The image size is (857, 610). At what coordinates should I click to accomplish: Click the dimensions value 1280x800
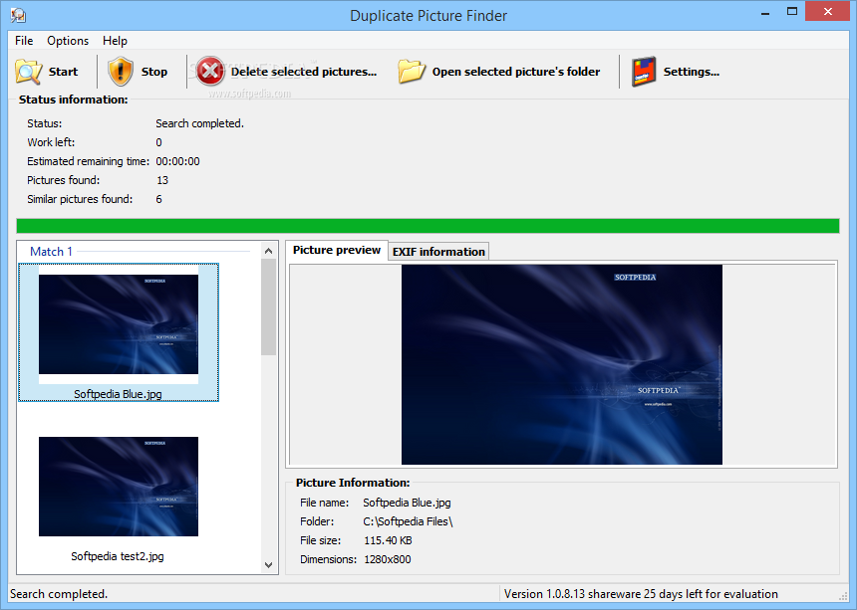click(388, 559)
